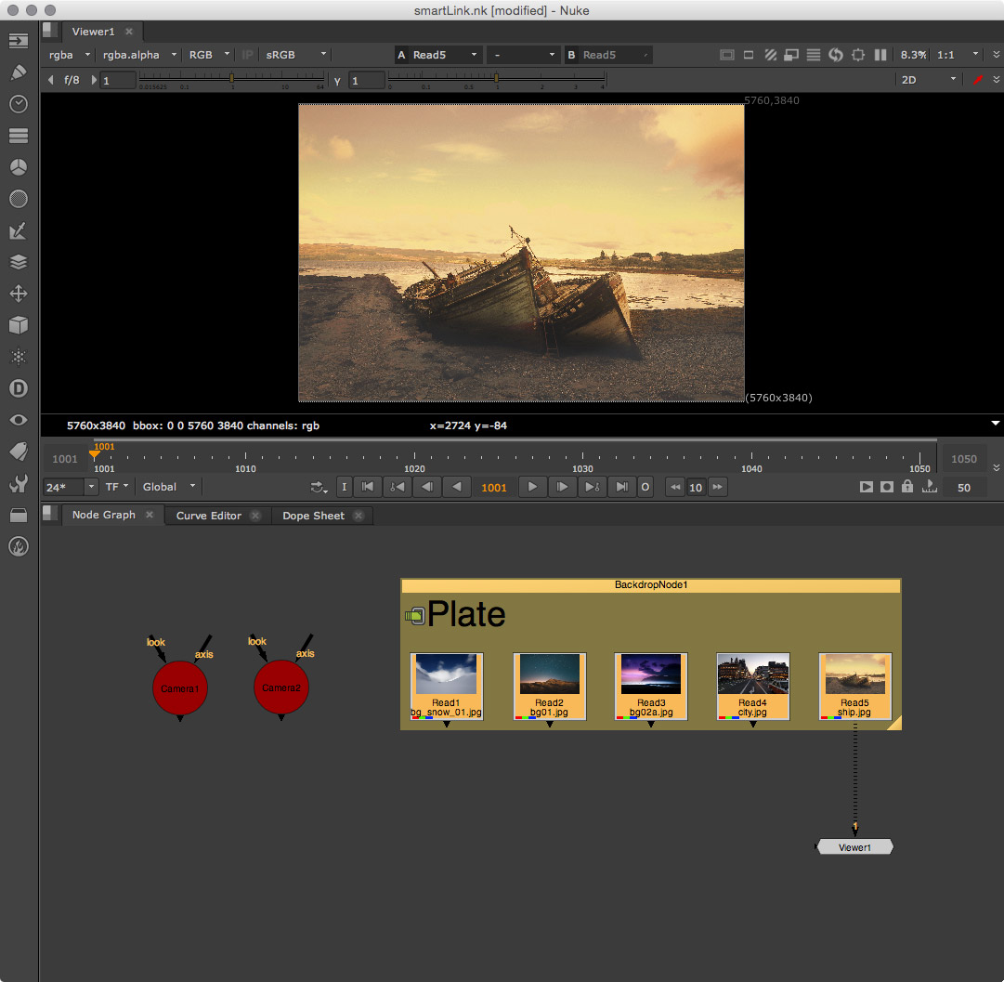This screenshot has width=1004, height=982.
Task: Open the Time nodes menu (clock icon)
Action: pyautogui.click(x=18, y=104)
